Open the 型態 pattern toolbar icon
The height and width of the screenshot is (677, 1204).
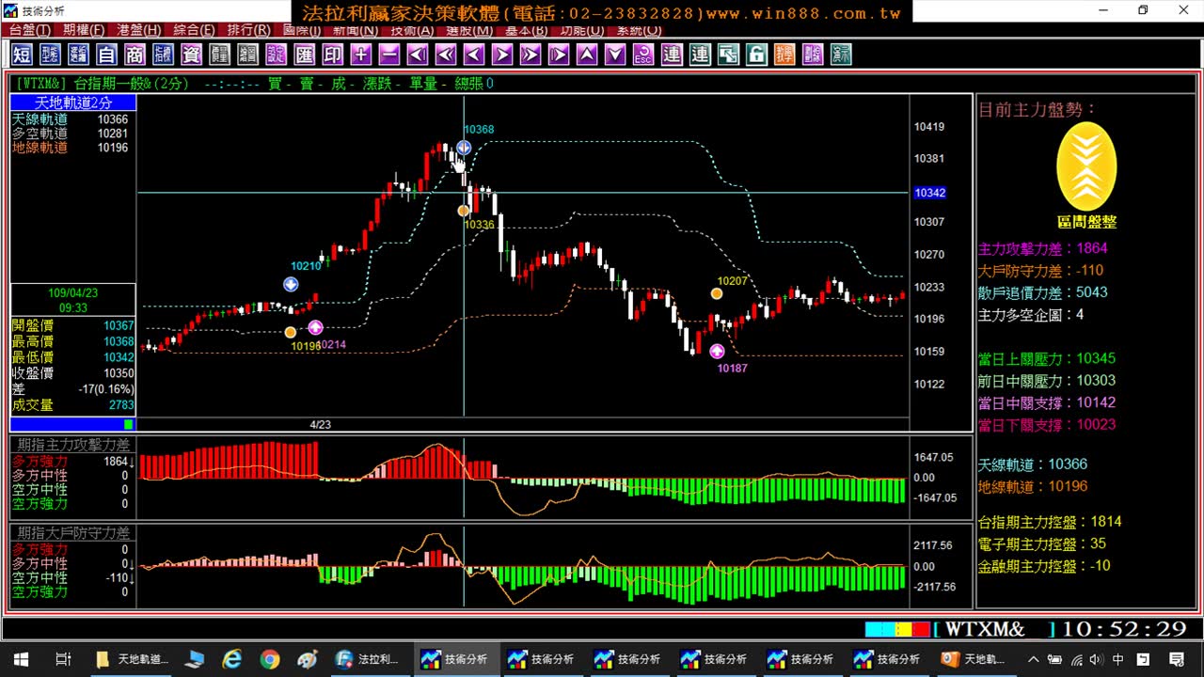(x=50, y=55)
